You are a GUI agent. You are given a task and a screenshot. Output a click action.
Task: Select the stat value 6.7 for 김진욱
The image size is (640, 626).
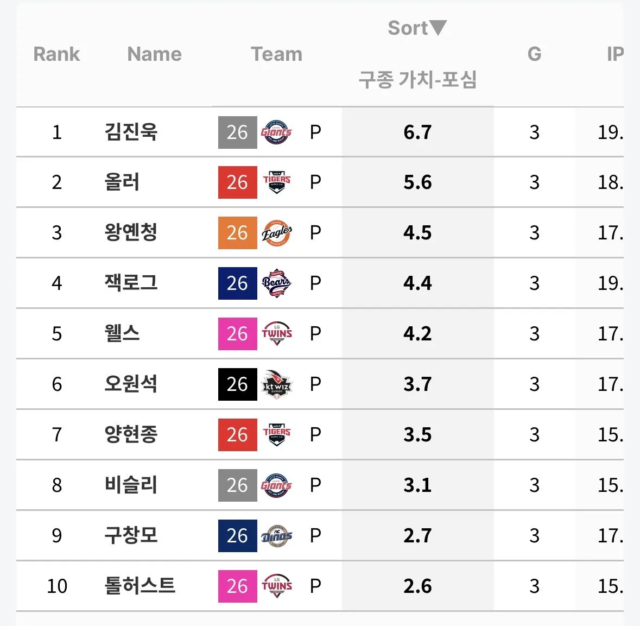coord(417,131)
